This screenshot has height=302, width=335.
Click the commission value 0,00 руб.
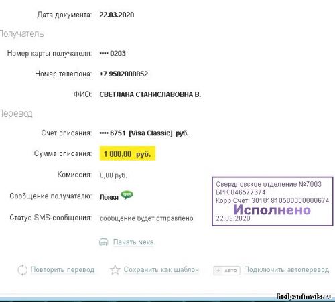point(113,175)
